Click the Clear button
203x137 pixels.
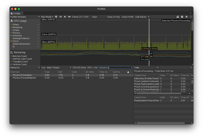pyautogui.click(x=94, y=17)
